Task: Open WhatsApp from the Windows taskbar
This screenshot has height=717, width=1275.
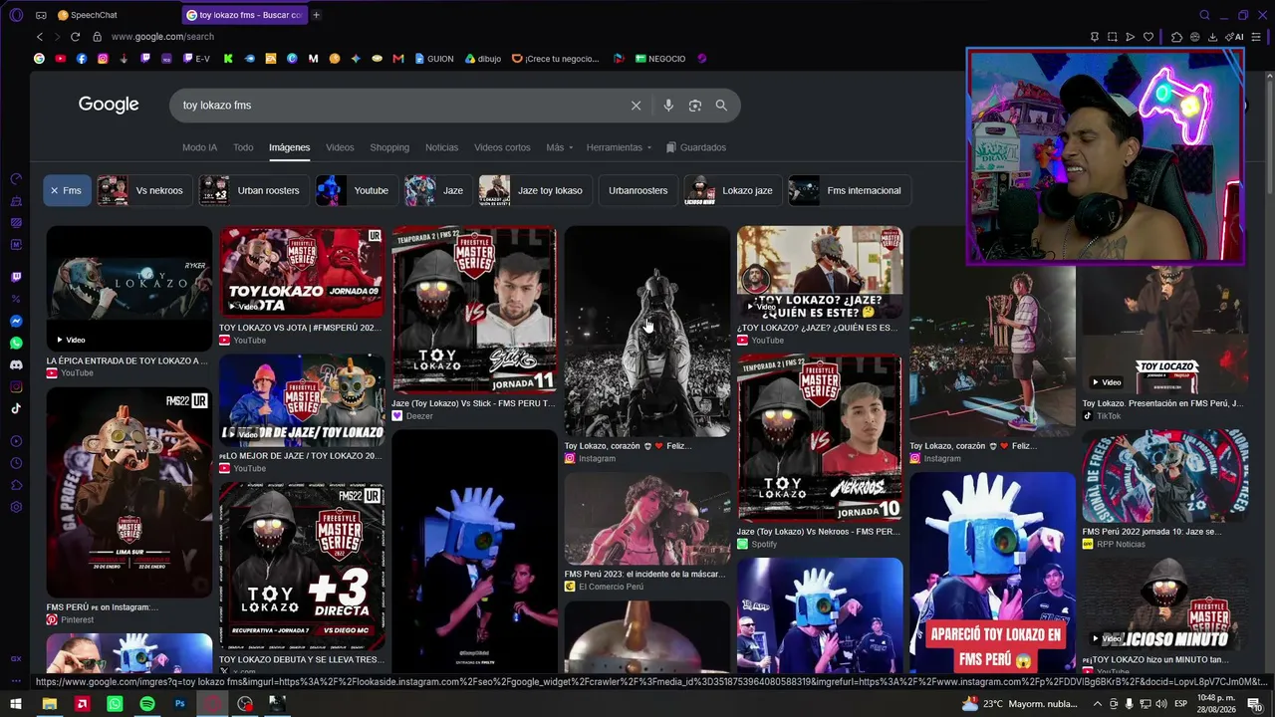Action: pos(115,704)
